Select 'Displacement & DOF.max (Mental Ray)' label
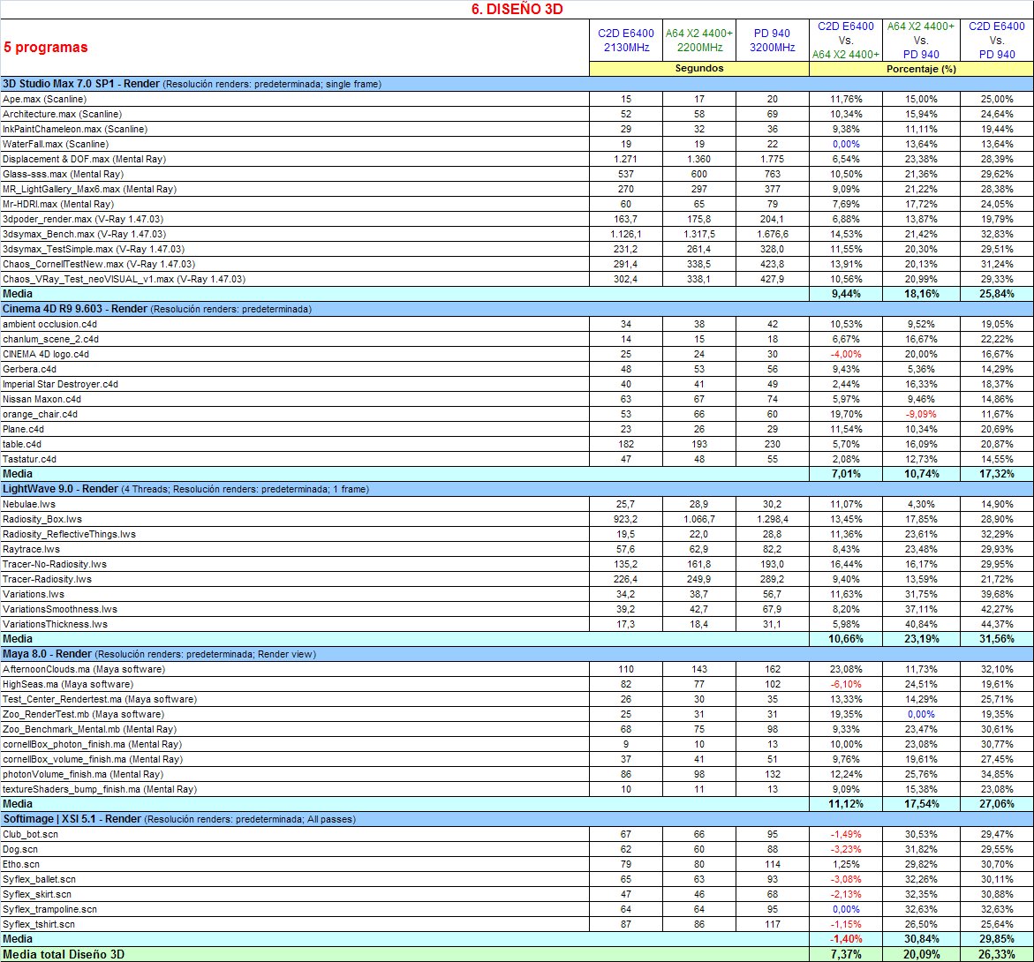The image size is (1034, 962). coord(85,159)
